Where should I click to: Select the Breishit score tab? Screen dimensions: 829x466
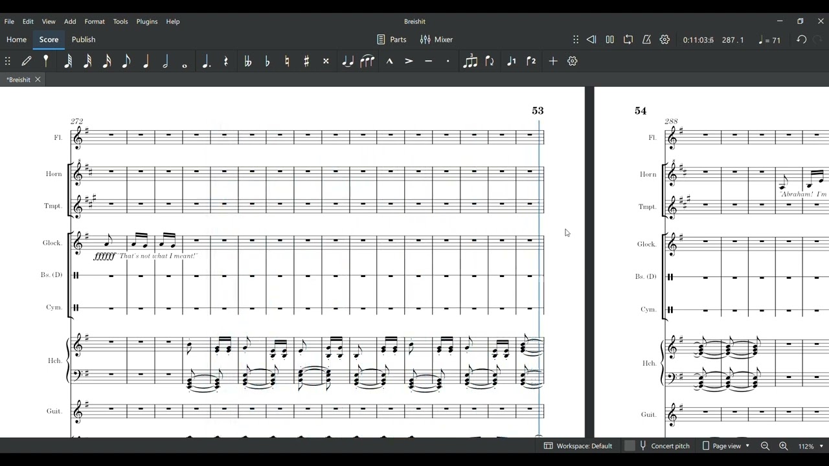click(18, 80)
